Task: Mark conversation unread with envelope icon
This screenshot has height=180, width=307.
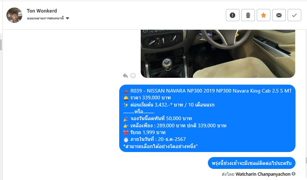Action: pos(279,15)
